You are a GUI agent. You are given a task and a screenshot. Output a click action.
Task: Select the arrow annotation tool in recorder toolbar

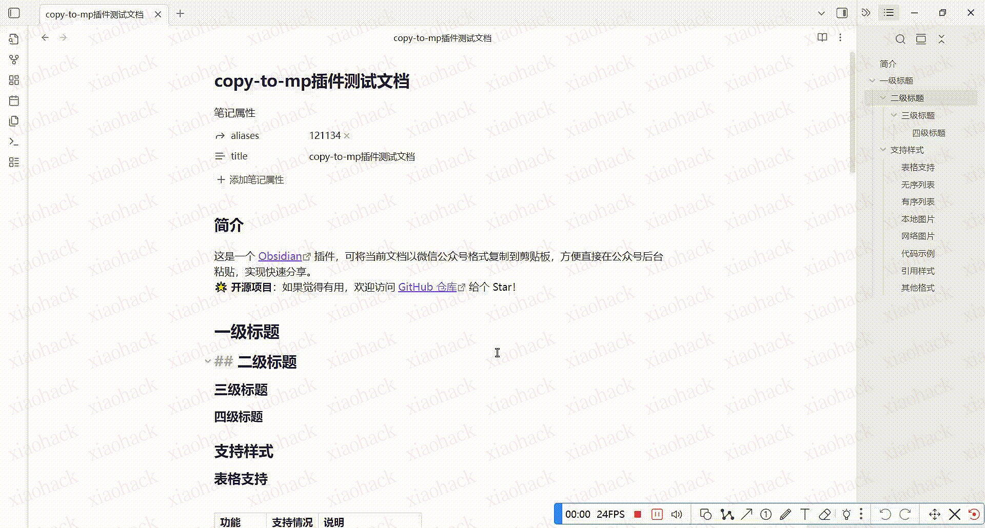click(x=747, y=514)
